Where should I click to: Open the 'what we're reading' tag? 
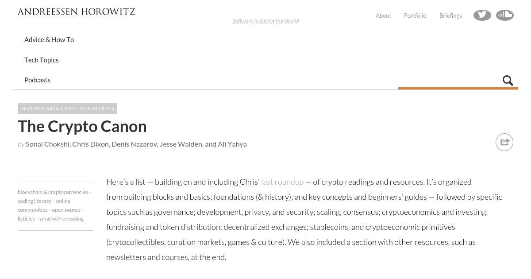[62, 219]
